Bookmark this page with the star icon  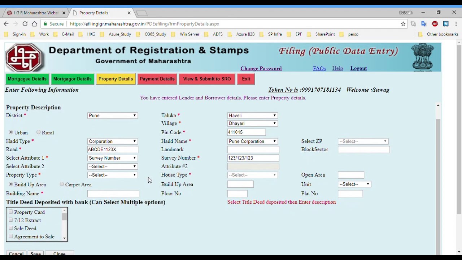403,24
